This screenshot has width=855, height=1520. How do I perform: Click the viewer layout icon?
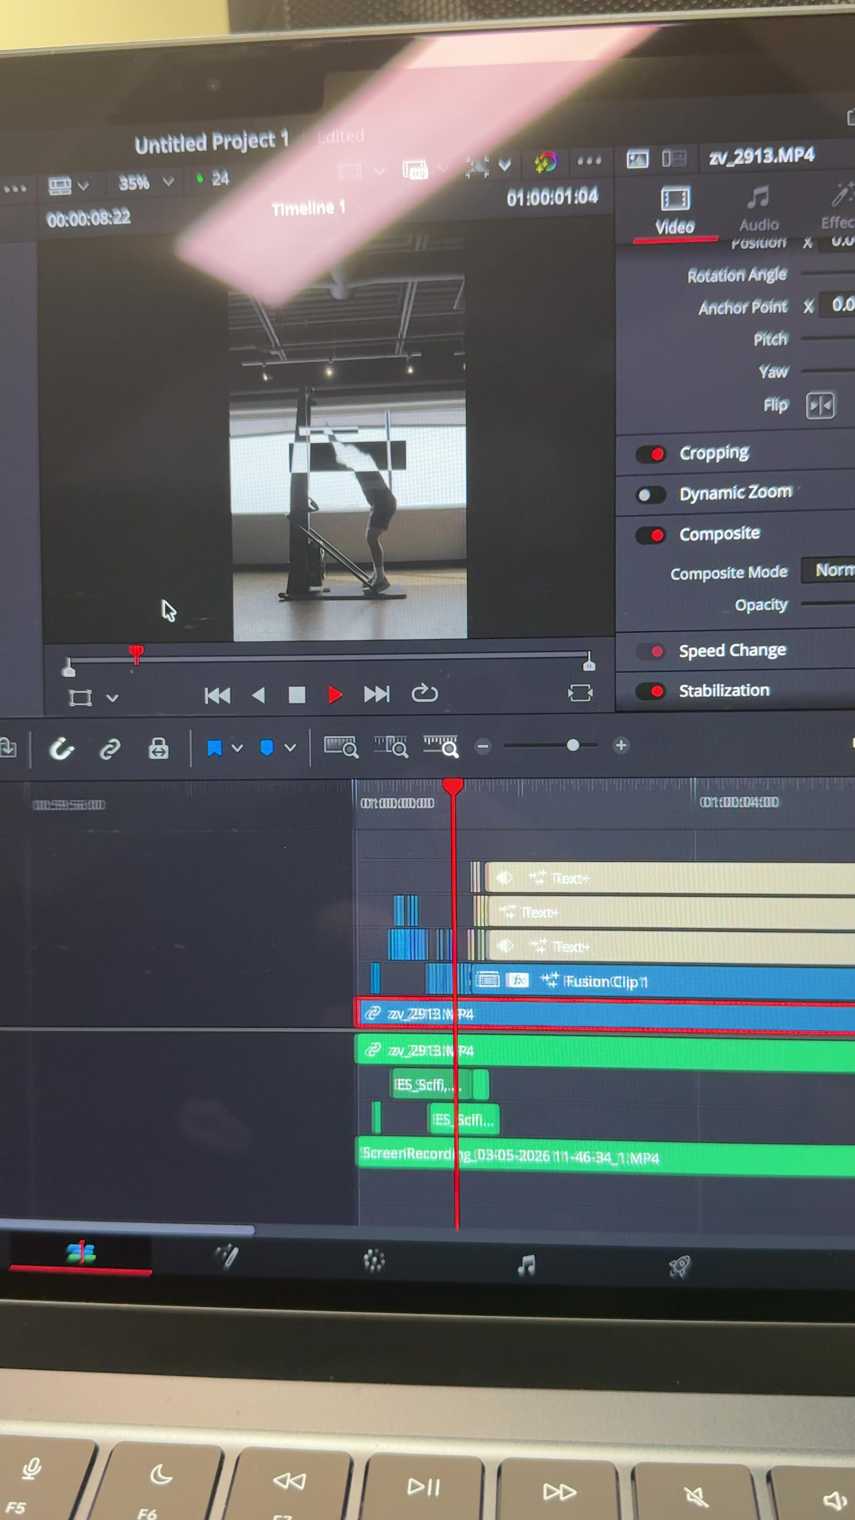click(x=60, y=186)
